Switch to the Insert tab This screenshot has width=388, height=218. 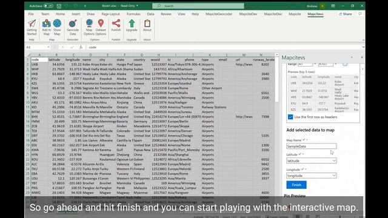coord(76,14)
